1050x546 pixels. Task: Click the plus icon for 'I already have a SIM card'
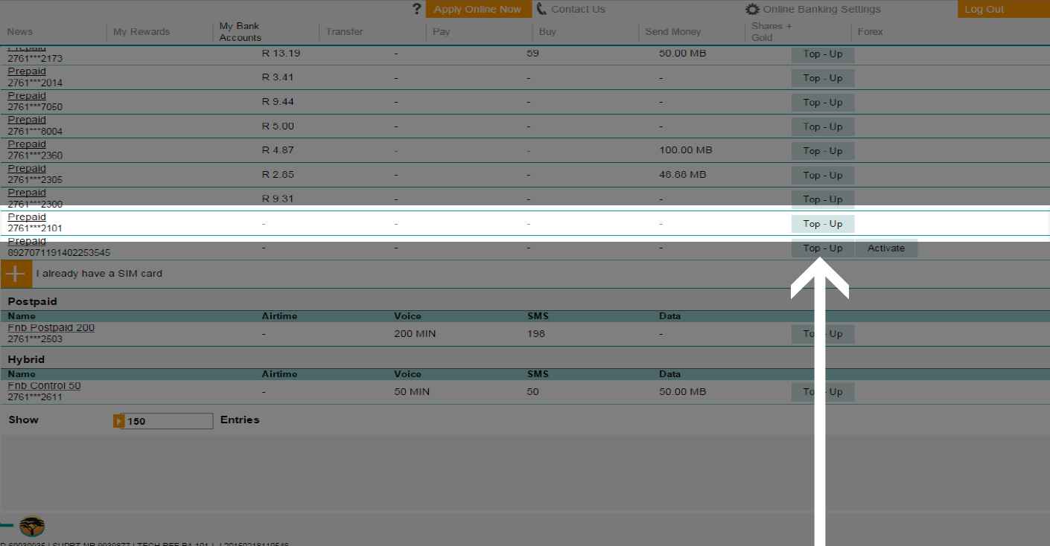point(16,274)
